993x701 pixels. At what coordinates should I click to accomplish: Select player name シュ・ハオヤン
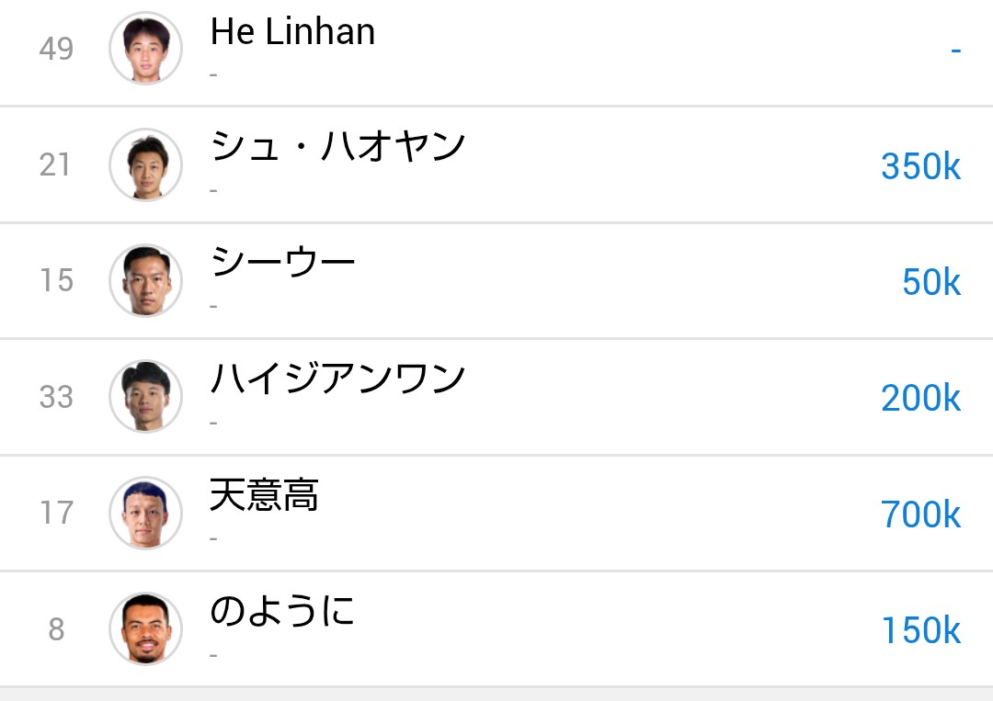(337, 147)
